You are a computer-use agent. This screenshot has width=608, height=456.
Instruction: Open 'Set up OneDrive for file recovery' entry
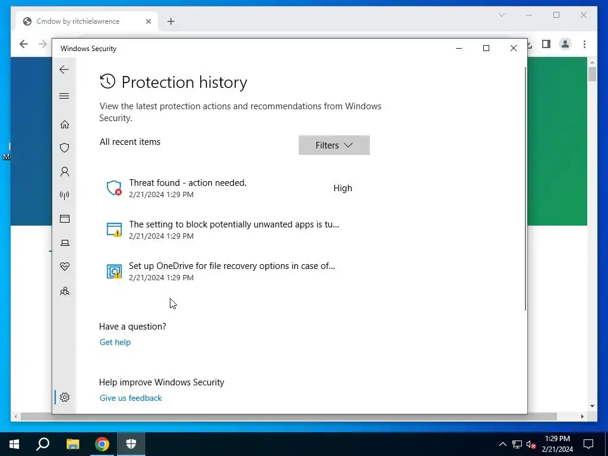click(235, 271)
